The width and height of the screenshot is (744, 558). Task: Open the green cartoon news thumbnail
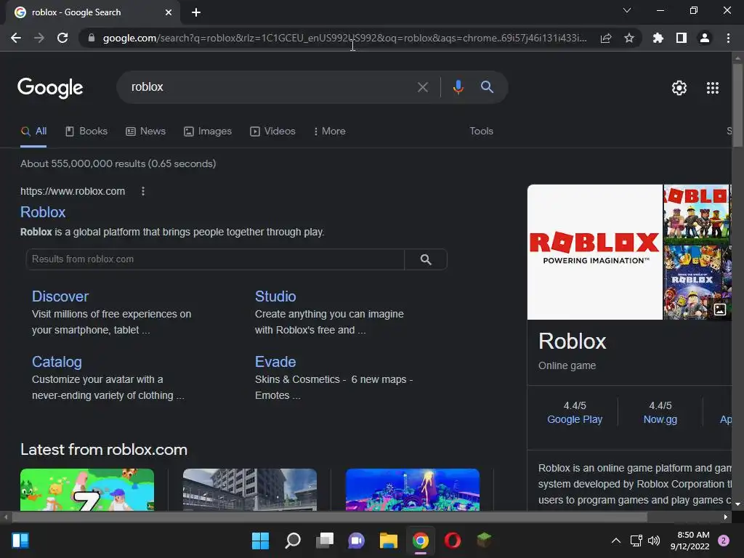[87, 490]
